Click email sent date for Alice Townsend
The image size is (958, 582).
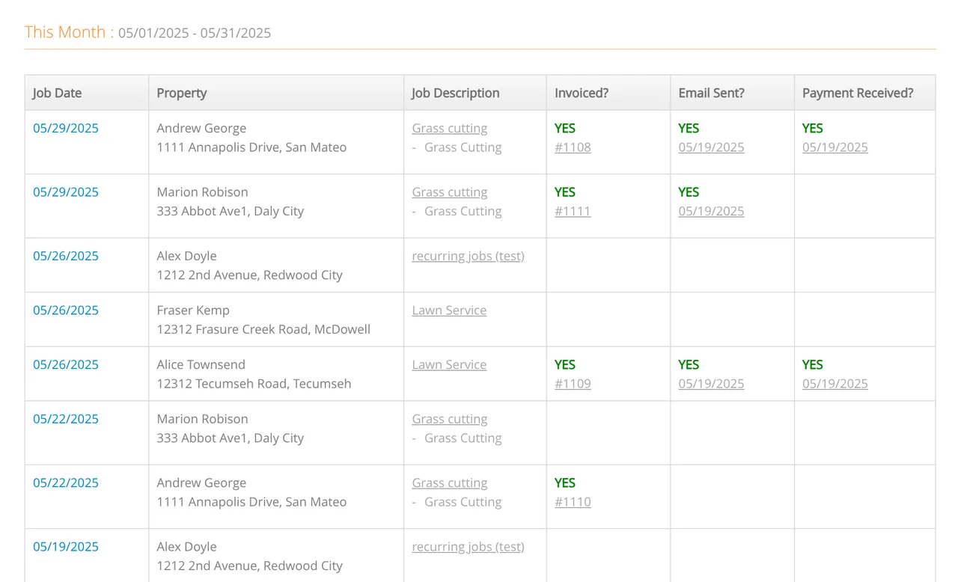click(711, 384)
